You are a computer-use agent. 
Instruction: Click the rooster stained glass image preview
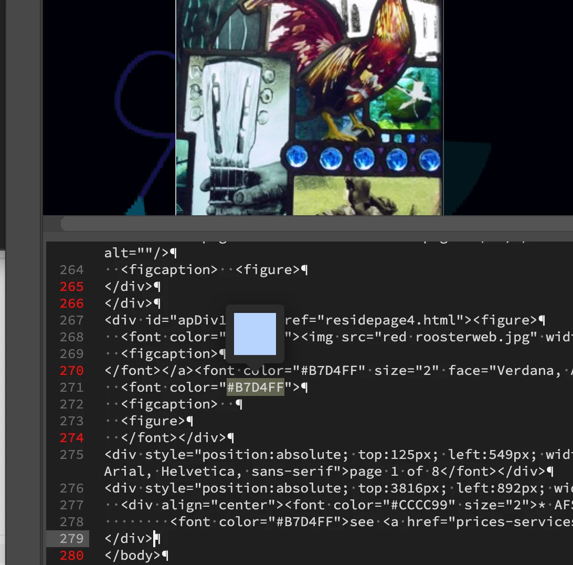coord(309,108)
